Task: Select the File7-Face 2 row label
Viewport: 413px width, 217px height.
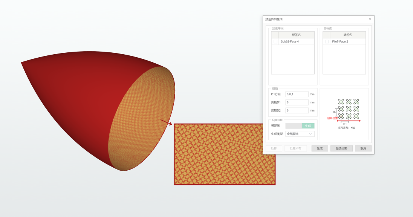Action: [x=340, y=42]
